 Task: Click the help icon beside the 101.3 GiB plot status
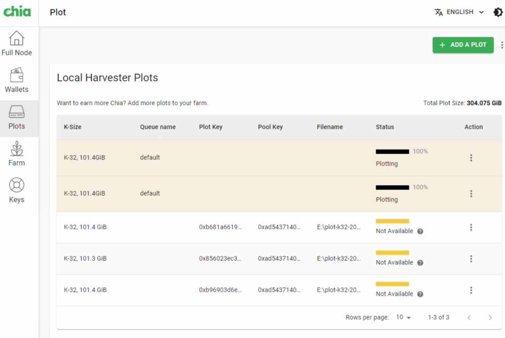pos(420,263)
